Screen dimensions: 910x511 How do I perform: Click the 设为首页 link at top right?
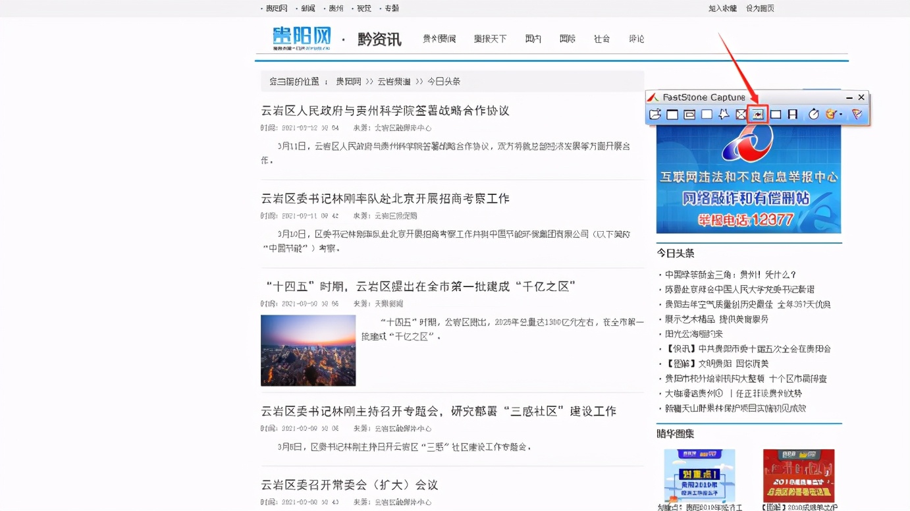[760, 9]
